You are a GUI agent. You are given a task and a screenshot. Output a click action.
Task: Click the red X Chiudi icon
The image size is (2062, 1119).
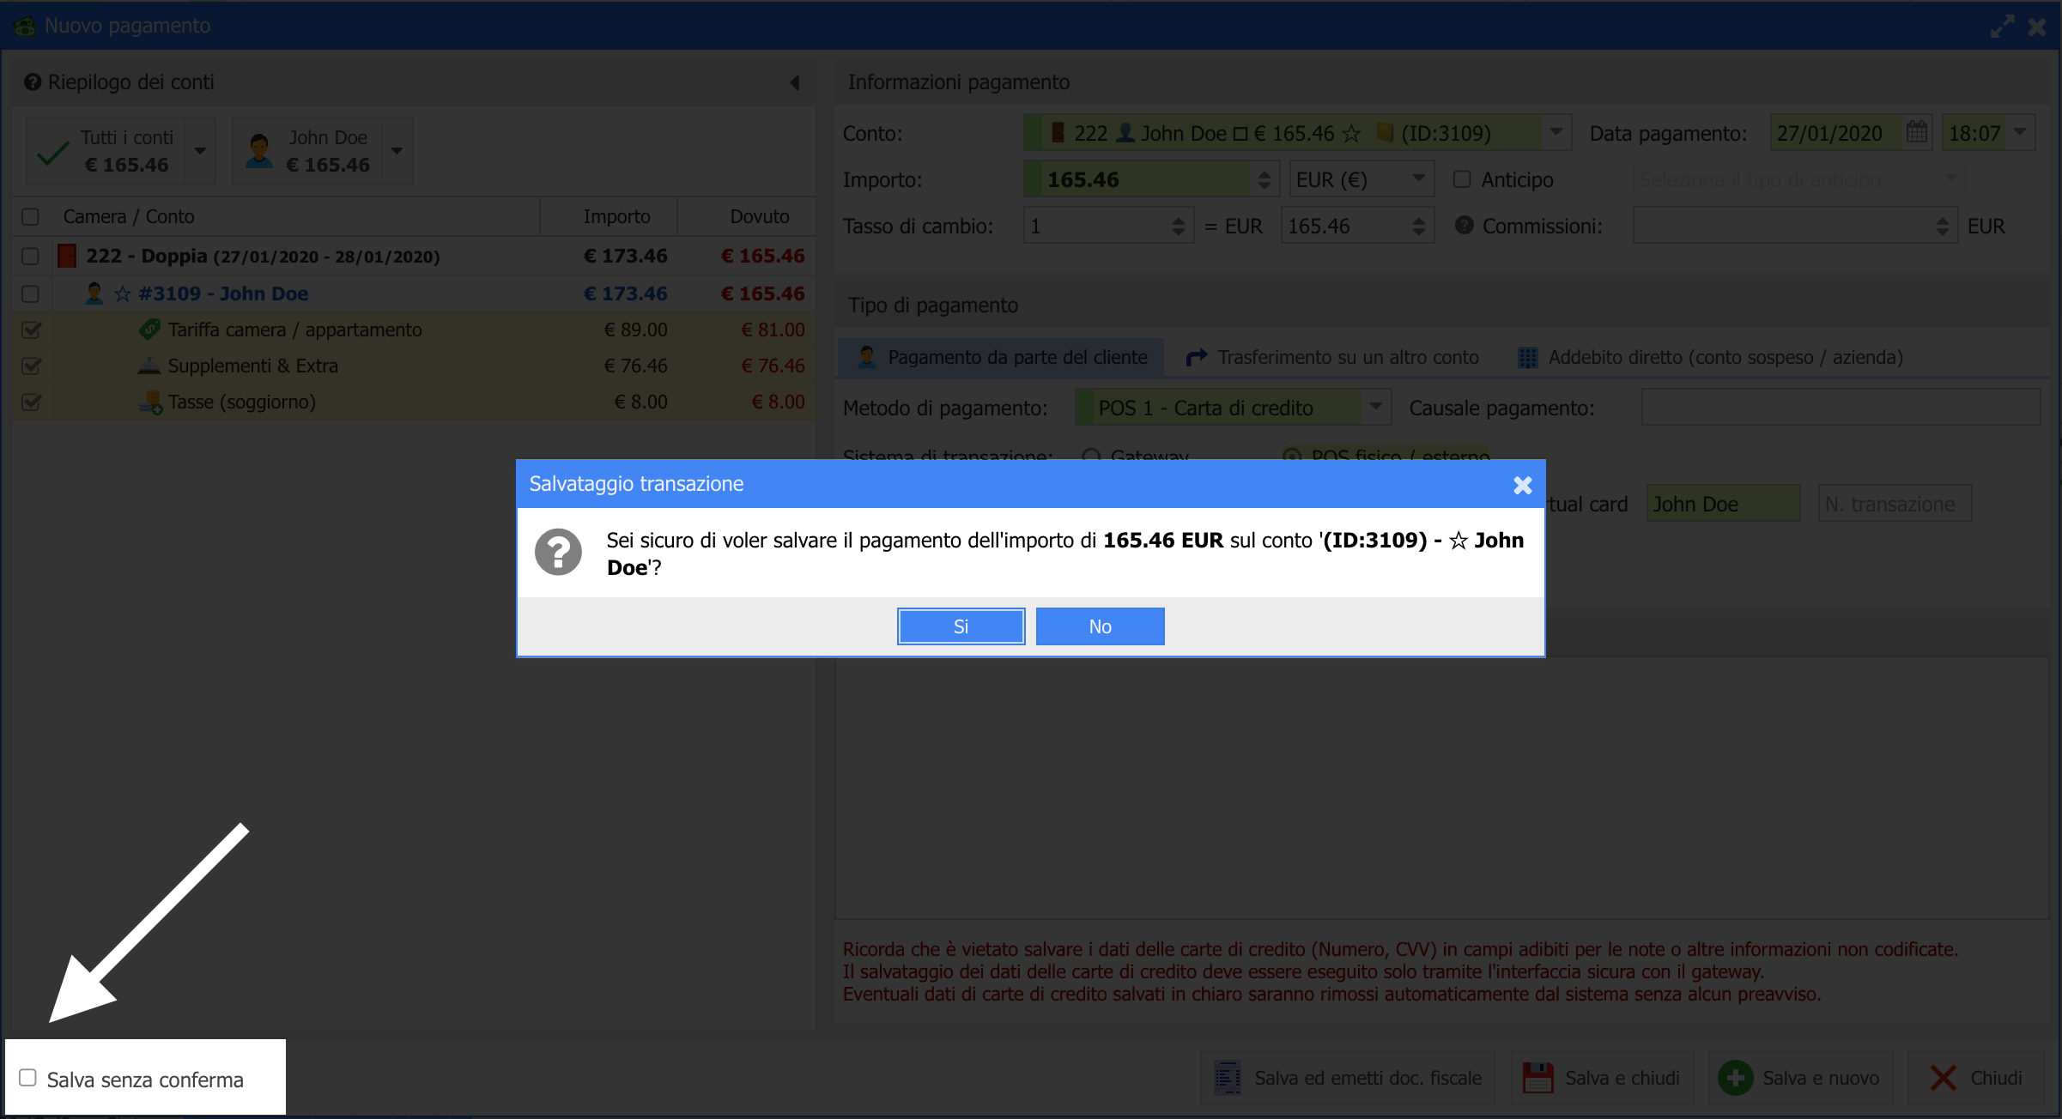tap(1944, 1078)
